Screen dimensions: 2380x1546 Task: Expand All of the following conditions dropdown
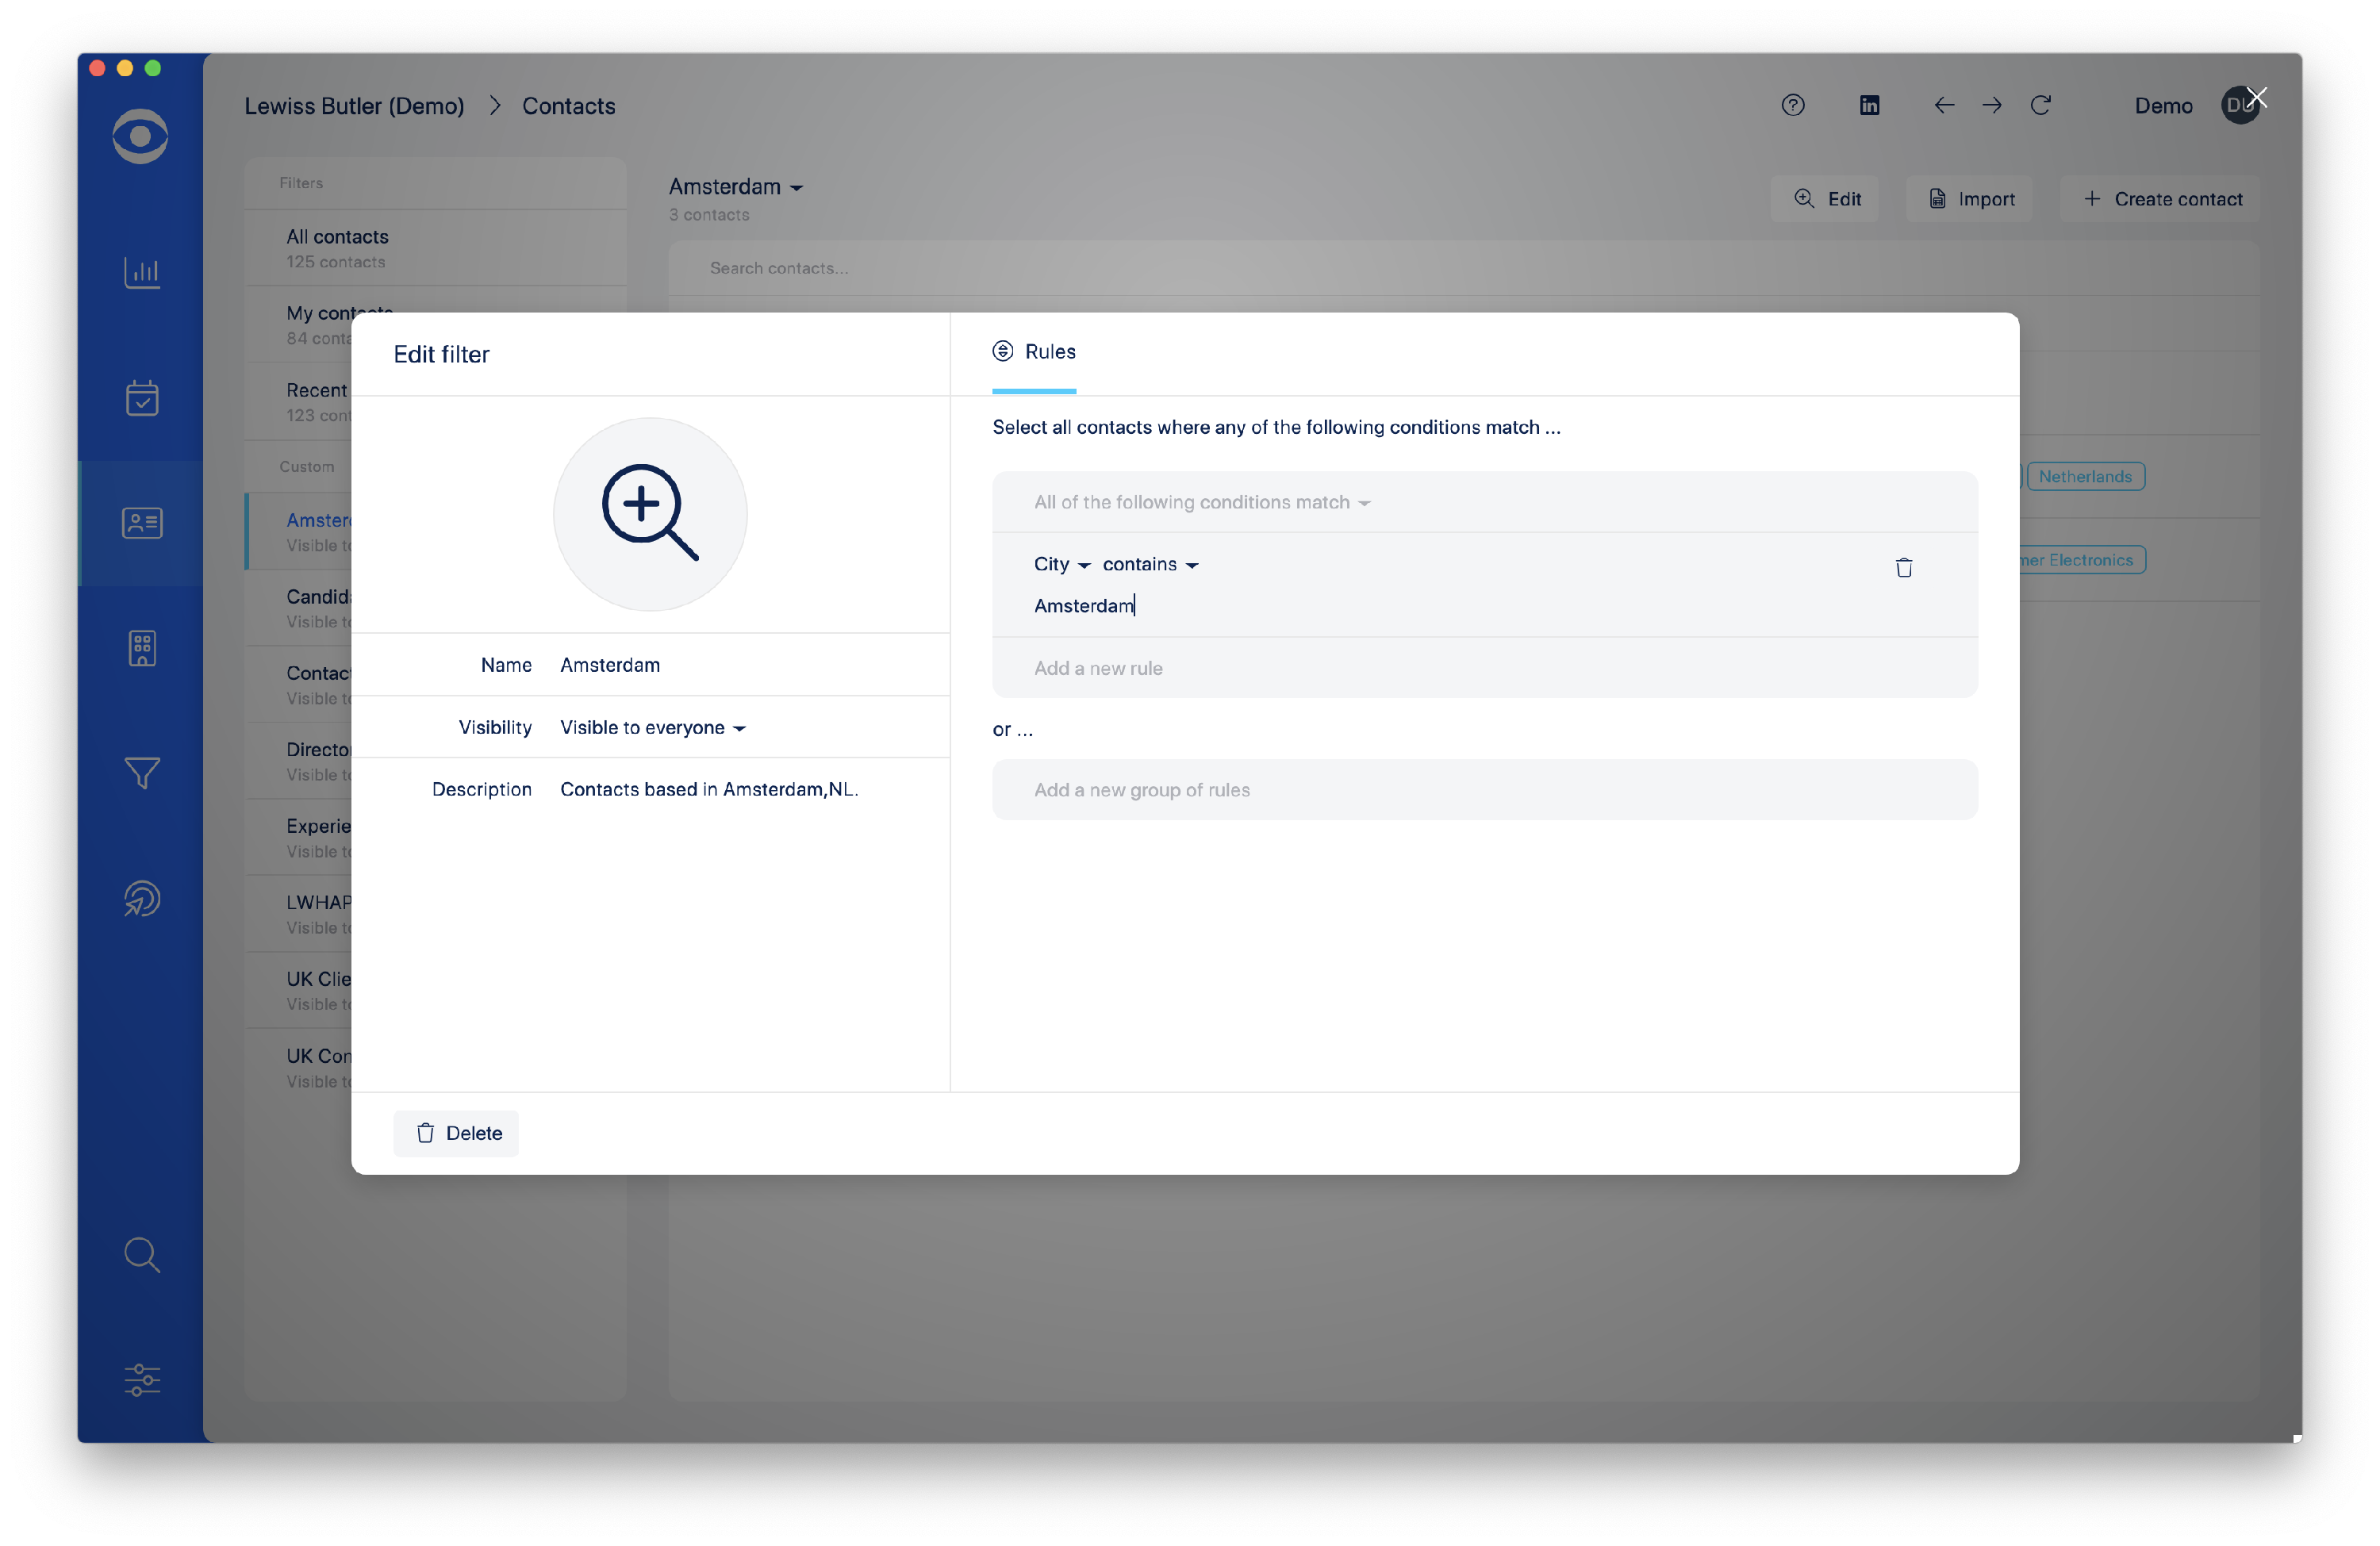[x=1201, y=502]
